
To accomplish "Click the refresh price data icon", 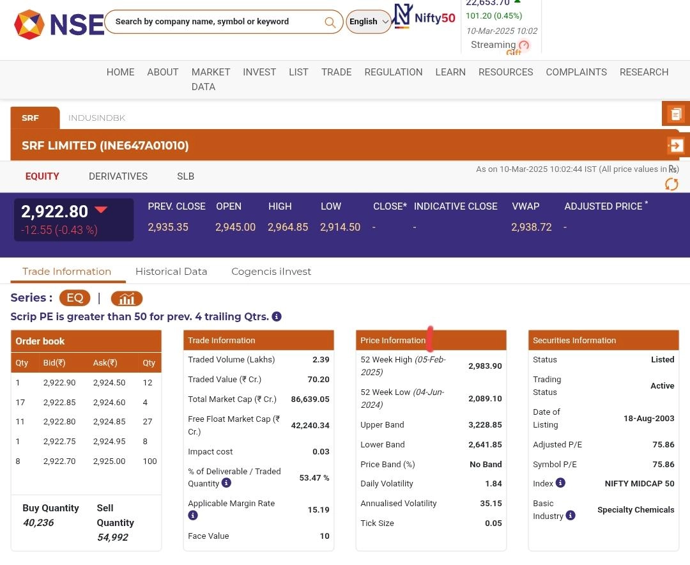I will pyautogui.click(x=671, y=184).
